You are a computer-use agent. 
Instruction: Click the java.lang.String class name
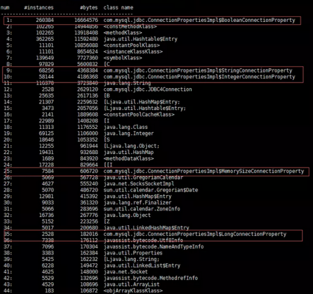[127, 83]
